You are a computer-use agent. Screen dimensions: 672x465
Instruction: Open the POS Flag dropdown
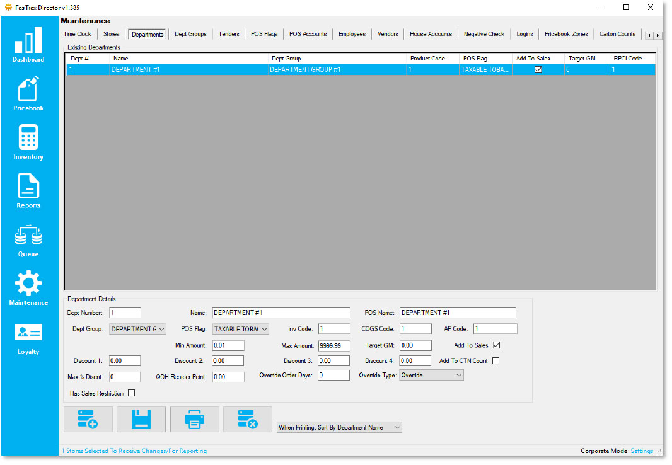click(x=241, y=329)
